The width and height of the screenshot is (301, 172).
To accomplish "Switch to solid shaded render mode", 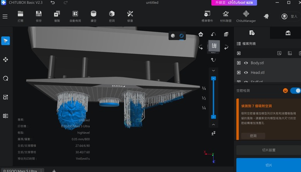I will tap(173, 36).
